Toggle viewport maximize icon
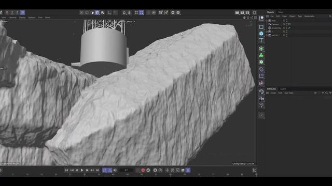This screenshot has height=186, width=332. tap(255, 18)
